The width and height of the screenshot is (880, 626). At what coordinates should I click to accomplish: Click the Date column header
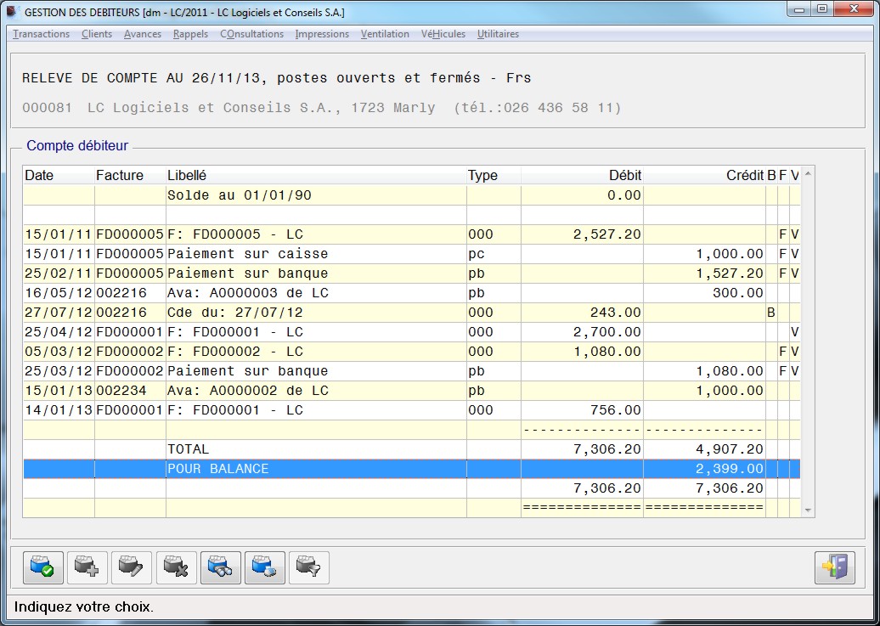[x=59, y=175]
